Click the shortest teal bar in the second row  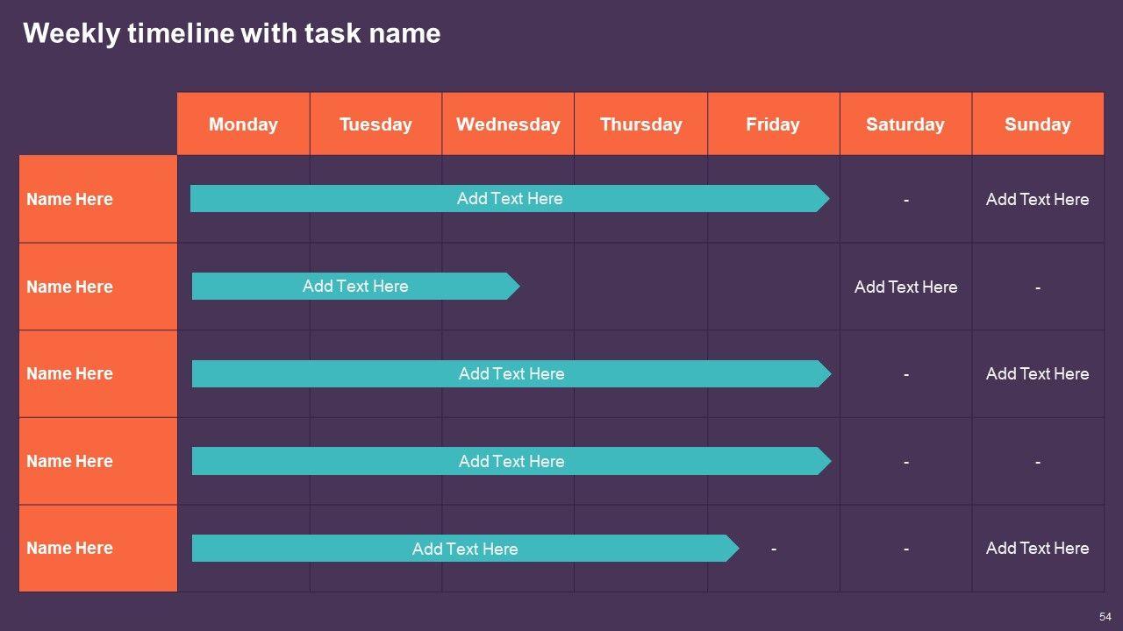pos(354,287)
